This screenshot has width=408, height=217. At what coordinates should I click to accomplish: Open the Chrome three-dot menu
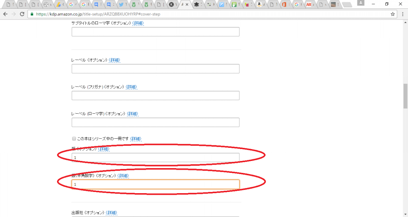(403, 14)
